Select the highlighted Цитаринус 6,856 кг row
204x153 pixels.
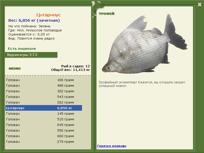(x=44, y=108)
